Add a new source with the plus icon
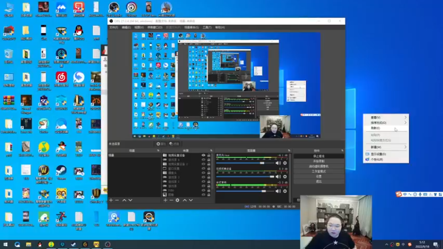443x249 pixels. (166, 200)
